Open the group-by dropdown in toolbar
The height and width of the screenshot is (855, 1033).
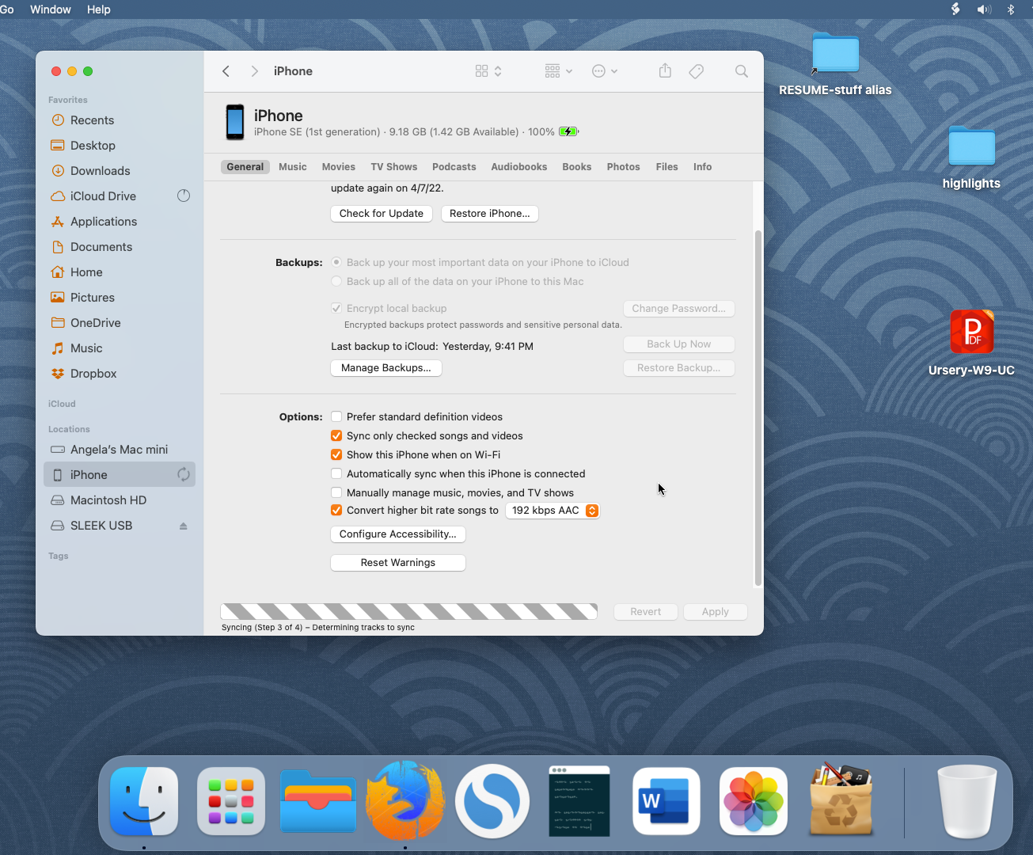559,71
